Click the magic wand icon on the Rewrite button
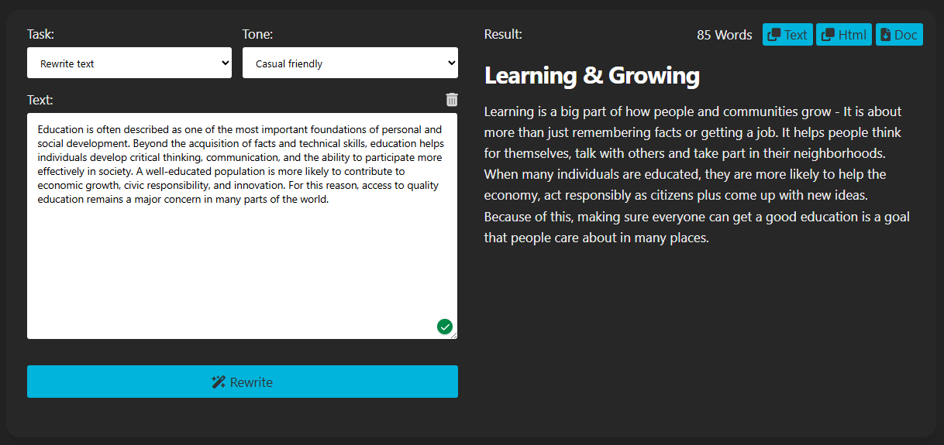Viewport: 944px width, 445px height. click(x=219, y=382)
